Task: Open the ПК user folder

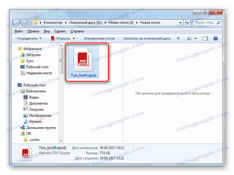Action: tap(29, 134)
